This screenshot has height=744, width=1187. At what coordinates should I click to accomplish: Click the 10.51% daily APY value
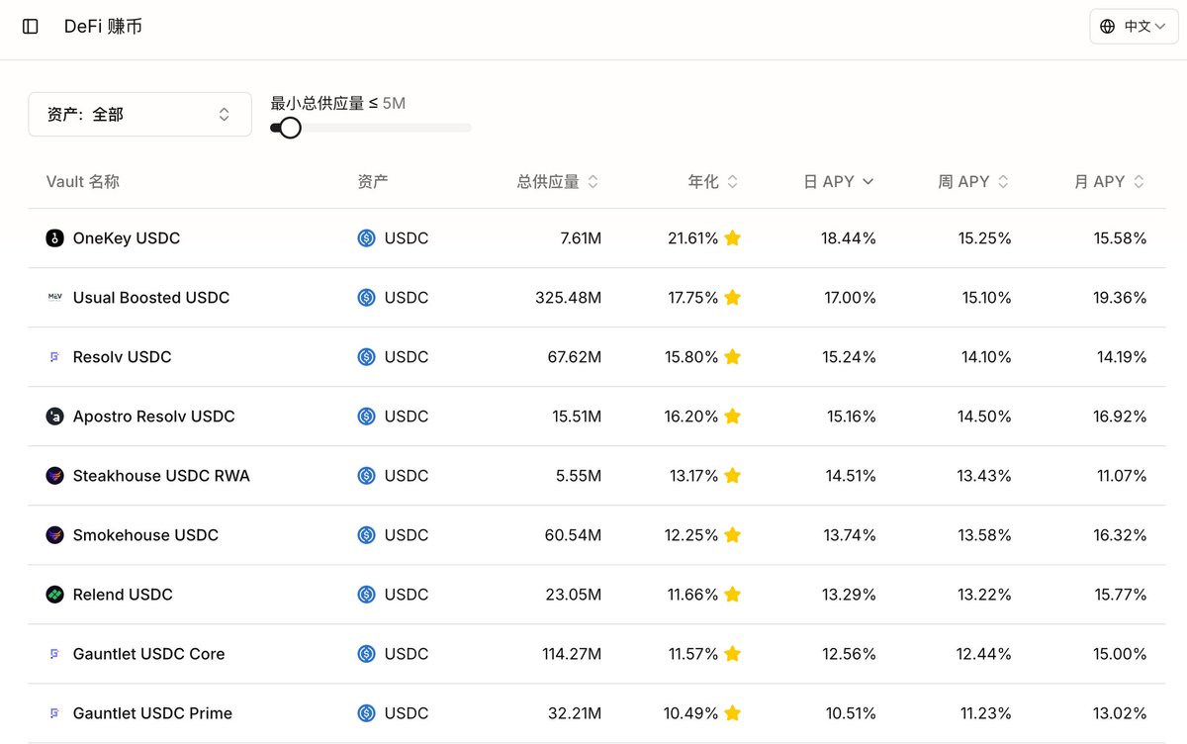point(849,713)
